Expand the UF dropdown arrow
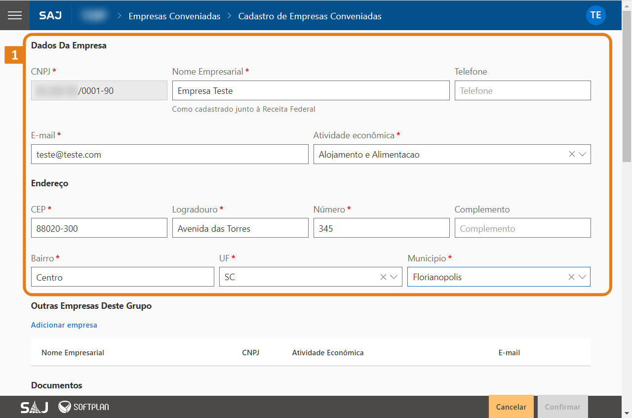Image resolution: width=632 pixels, height=418 pixels. (x=394, y=277)
